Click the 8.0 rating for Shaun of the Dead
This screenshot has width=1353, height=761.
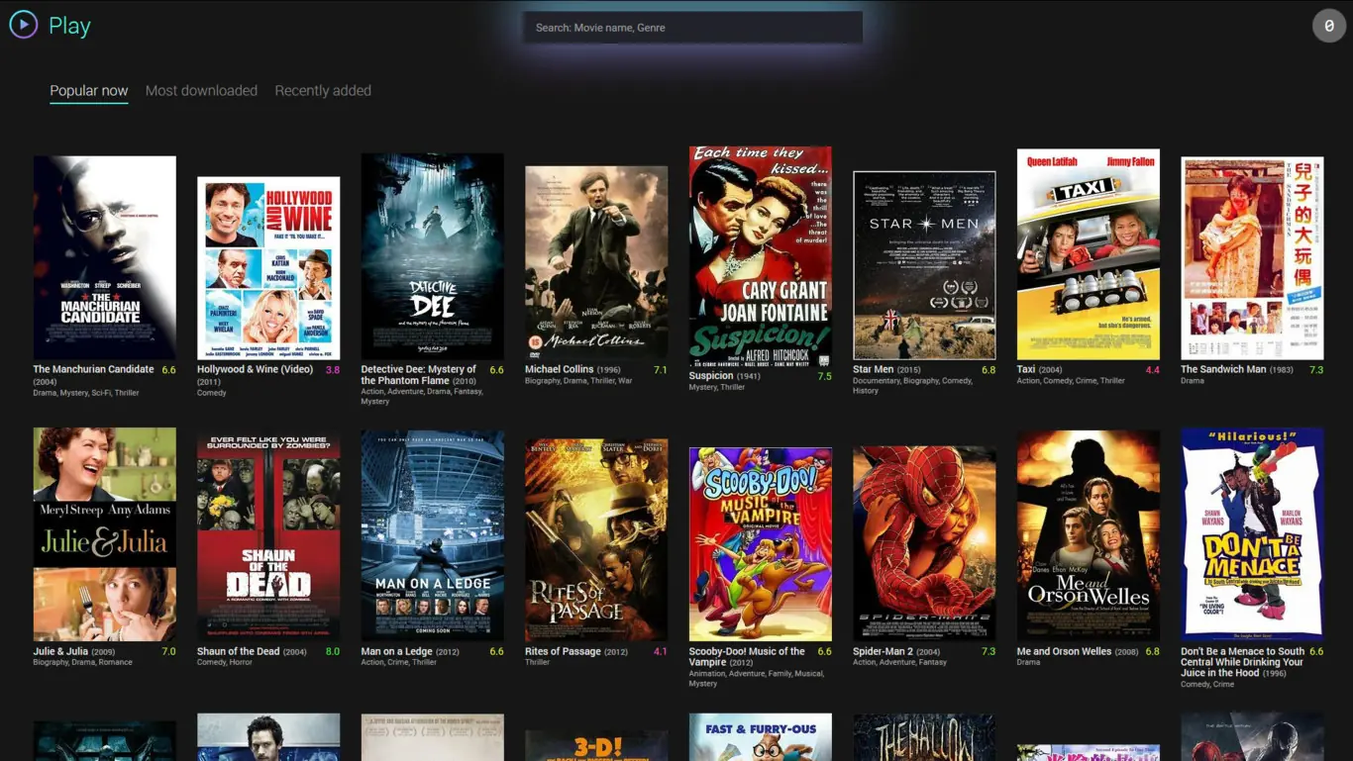click(x=333, y=652)
